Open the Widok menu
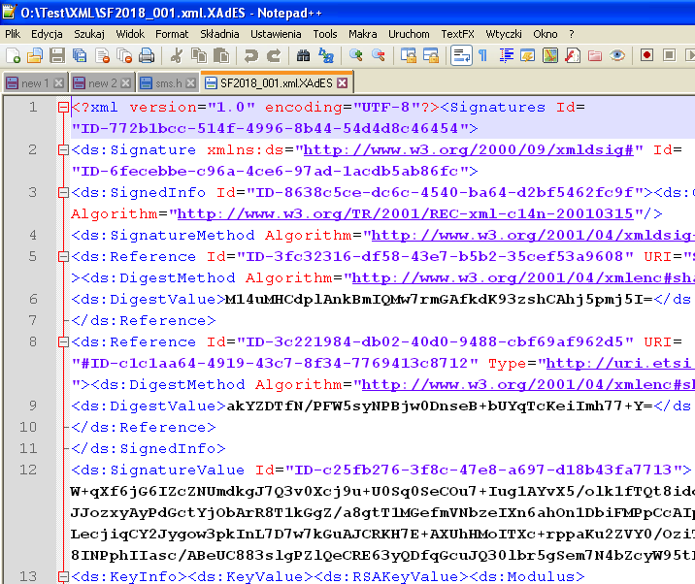695x584 pixels. coord(130,34)
